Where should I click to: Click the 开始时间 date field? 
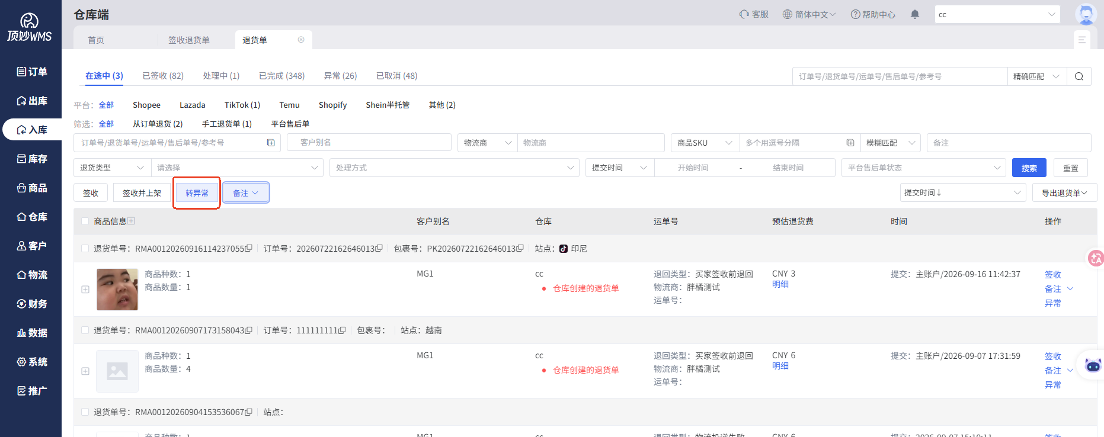coord(693,168)
